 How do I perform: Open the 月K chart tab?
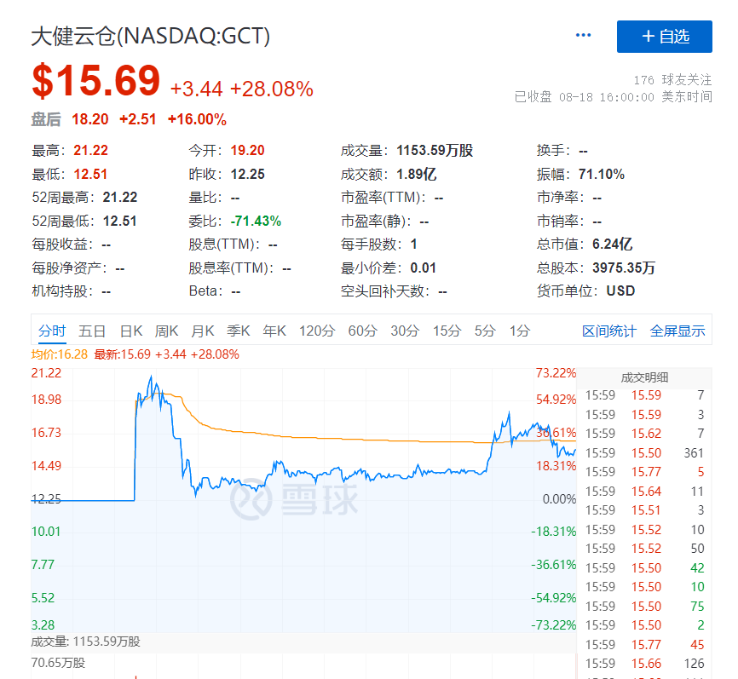(x=202, y=331)
